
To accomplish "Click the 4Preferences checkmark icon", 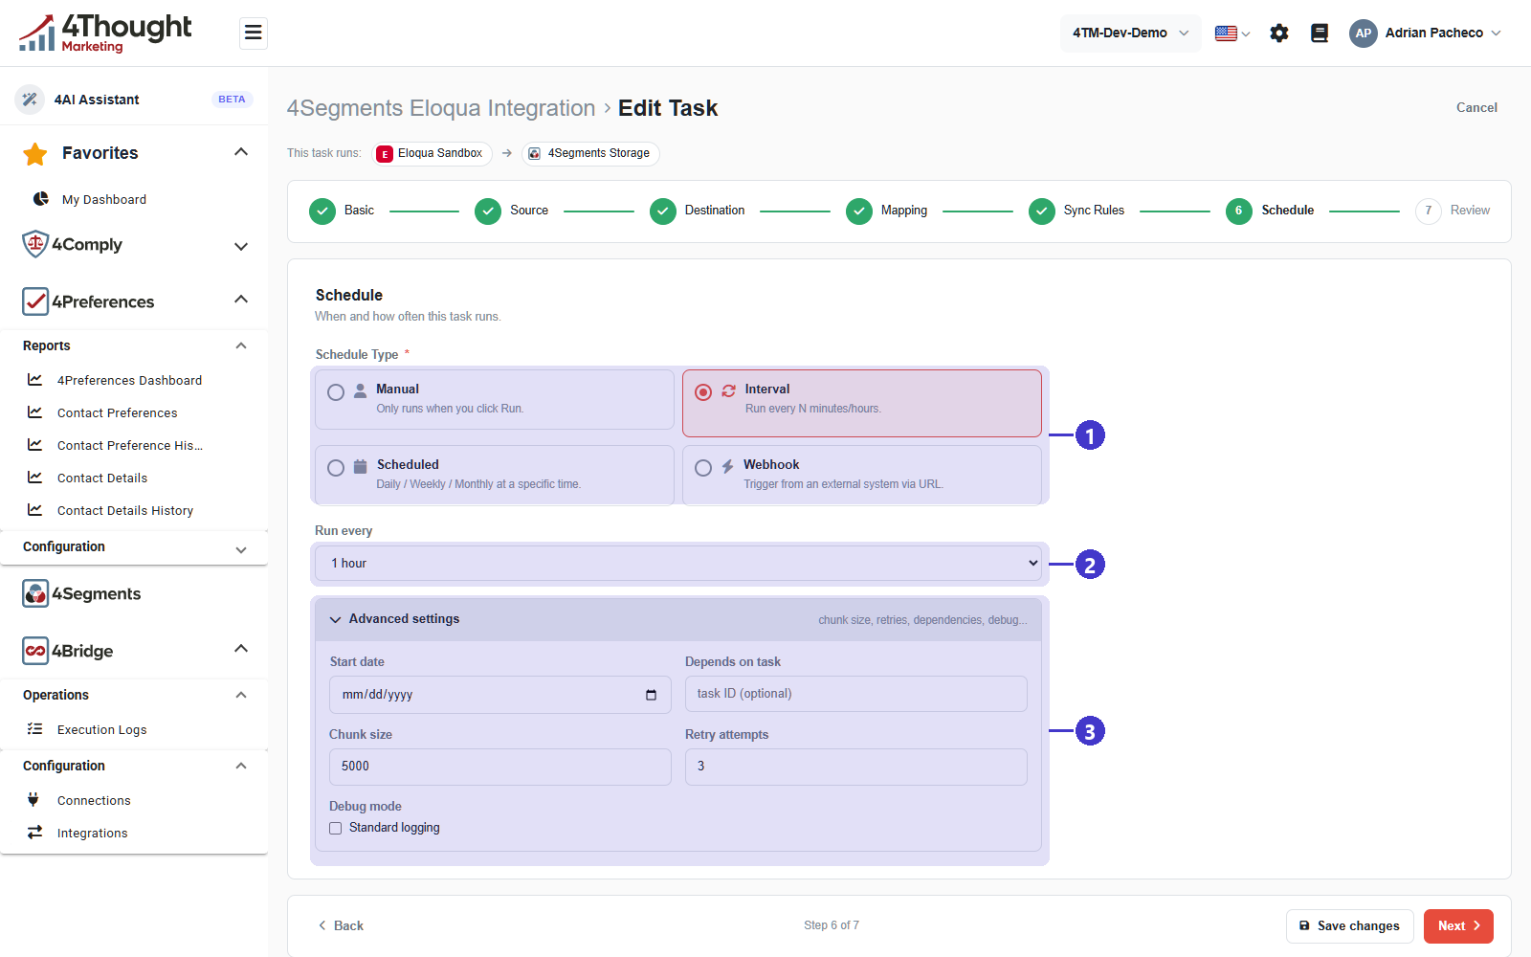I will click(35, 301).
